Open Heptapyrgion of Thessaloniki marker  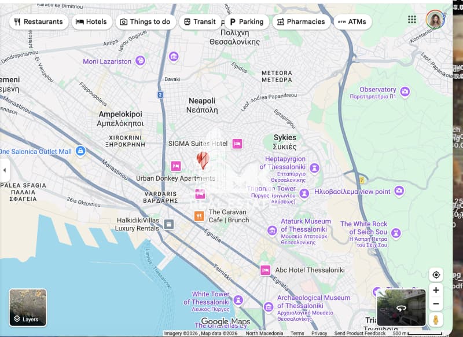click(x=314, y=168)
